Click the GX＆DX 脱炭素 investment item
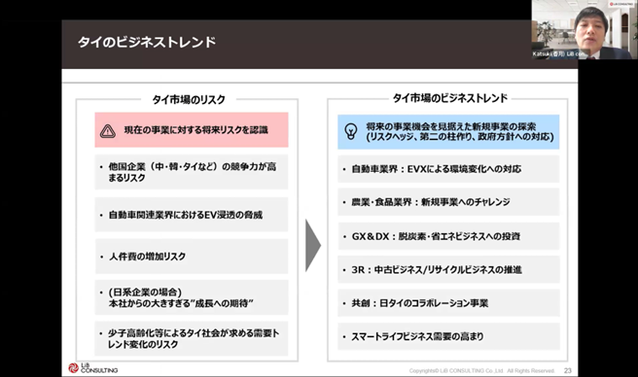 pyautogui.click(x=448, y=236)
